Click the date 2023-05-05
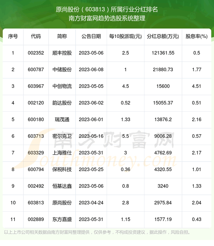This screenshot has width=214, height=246. pos(91,86)
